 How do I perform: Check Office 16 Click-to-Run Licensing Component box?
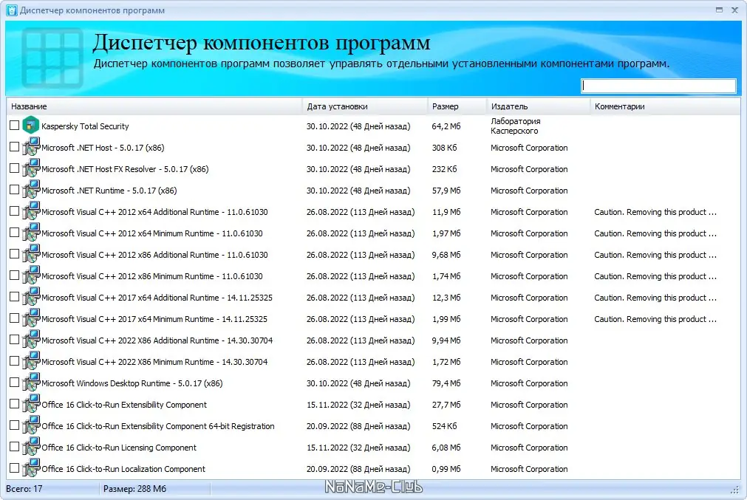click(14, 447)
